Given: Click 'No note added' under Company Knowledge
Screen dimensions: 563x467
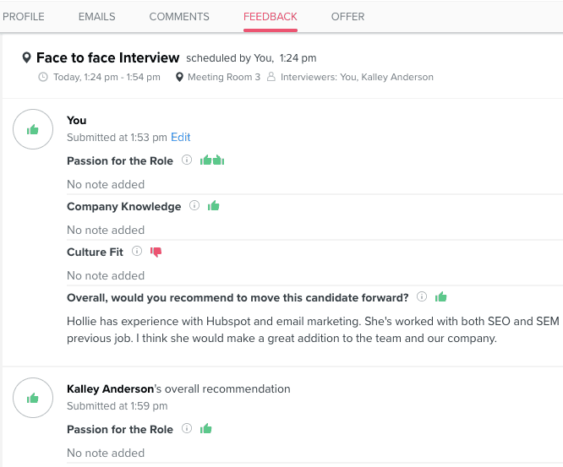Looking at the screenshot, I should point(106,230).
